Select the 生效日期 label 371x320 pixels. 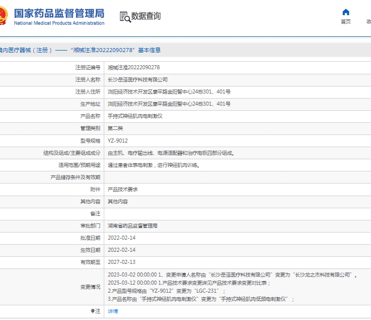[91, 250]
